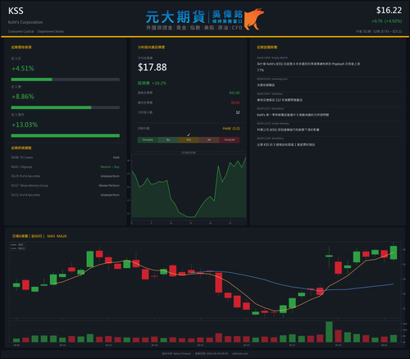
Task: Click the 05/29 B of A Securities row
Action: (x=66, y=176)
